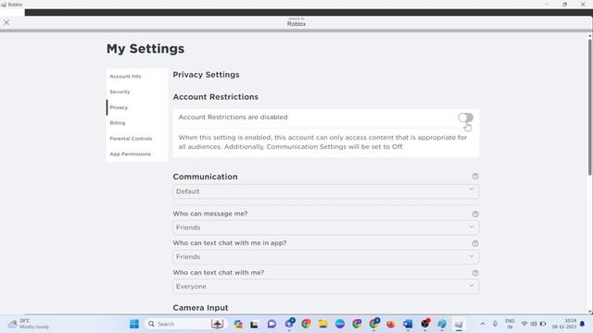
Task: Open help for Who can message me
Action: coord(475,214)
